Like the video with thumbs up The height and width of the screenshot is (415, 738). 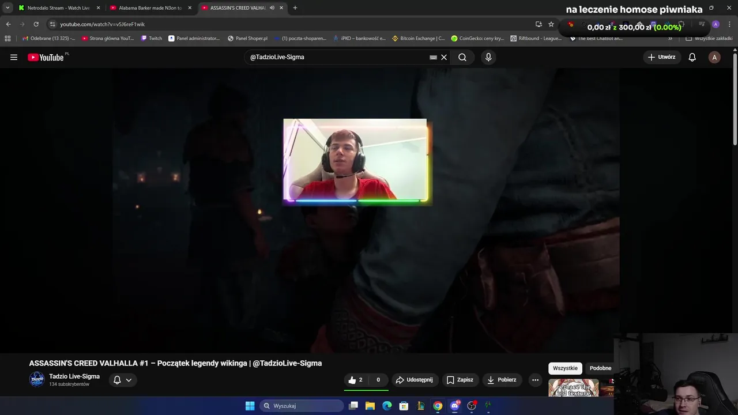pos(356,380)
